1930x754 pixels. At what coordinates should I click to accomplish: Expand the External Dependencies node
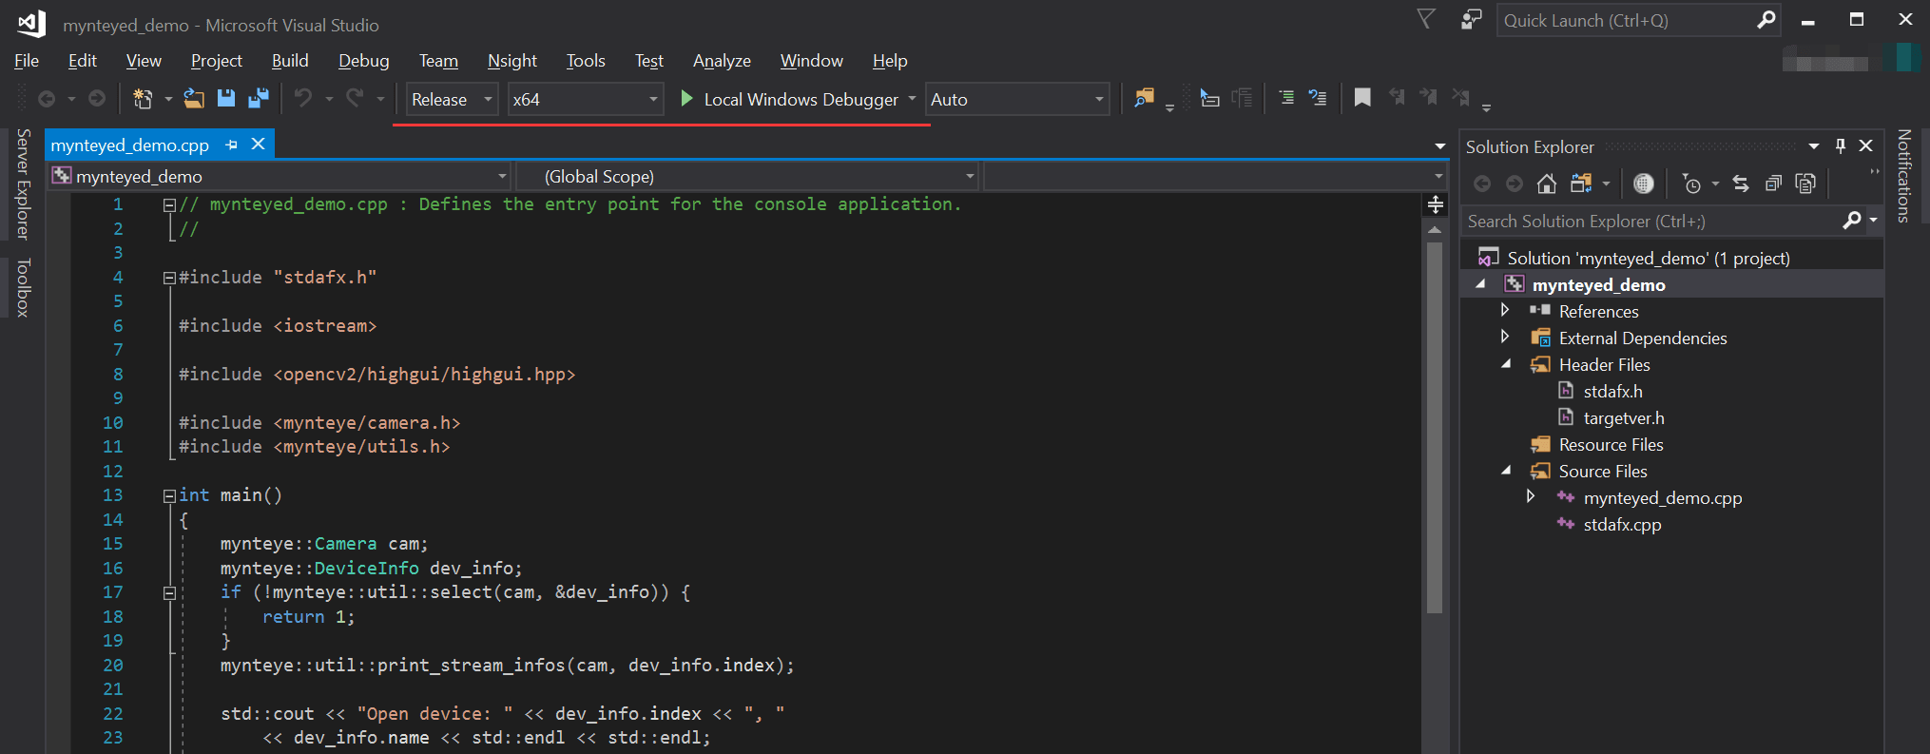(x=1505, y=337)
